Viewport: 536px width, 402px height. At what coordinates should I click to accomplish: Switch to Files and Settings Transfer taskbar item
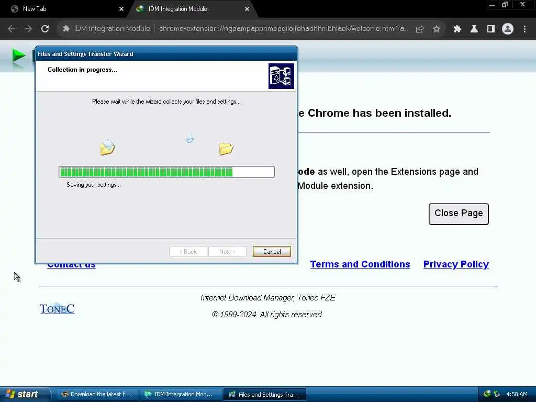264,395
